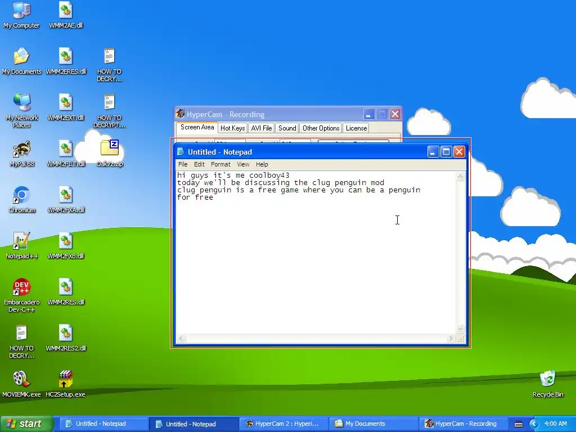Viewport: 576px width, 432px height.
Task: Select WMM2AE.dll file icon
Action: point(66,15)
